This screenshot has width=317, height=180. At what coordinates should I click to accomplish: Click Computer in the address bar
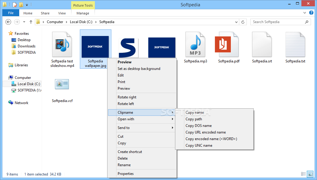coord(55,22)
